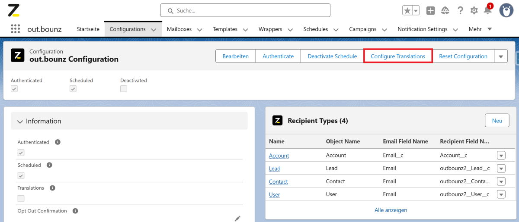519x222 pixels.
Task: View notifications bell icon
Action: (x=487, y=11)
